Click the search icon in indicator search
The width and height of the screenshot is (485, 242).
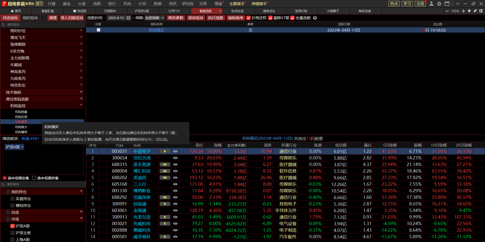3,25
